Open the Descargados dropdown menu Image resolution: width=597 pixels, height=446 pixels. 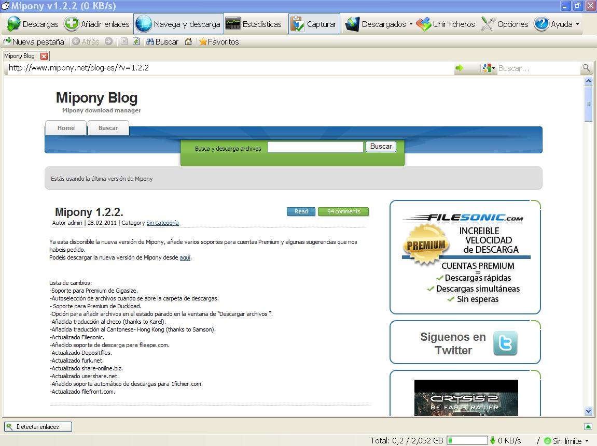click(379, 24)
